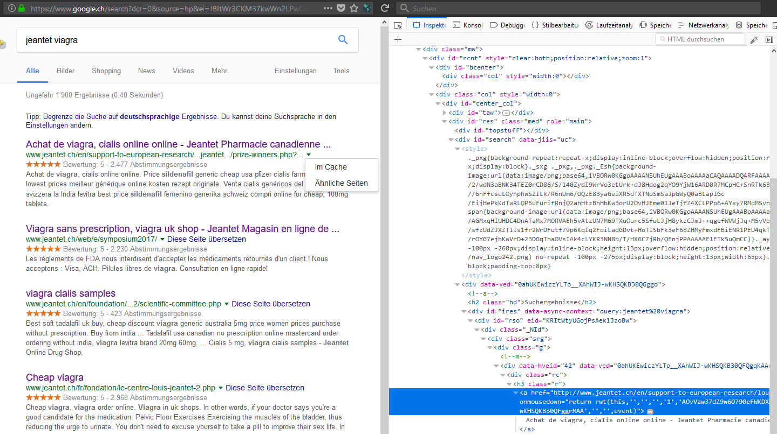Screen dimensions: 777x434
Task: Focus the 'HTML durchsuchen' search field
Action: [x=700, y=39]
